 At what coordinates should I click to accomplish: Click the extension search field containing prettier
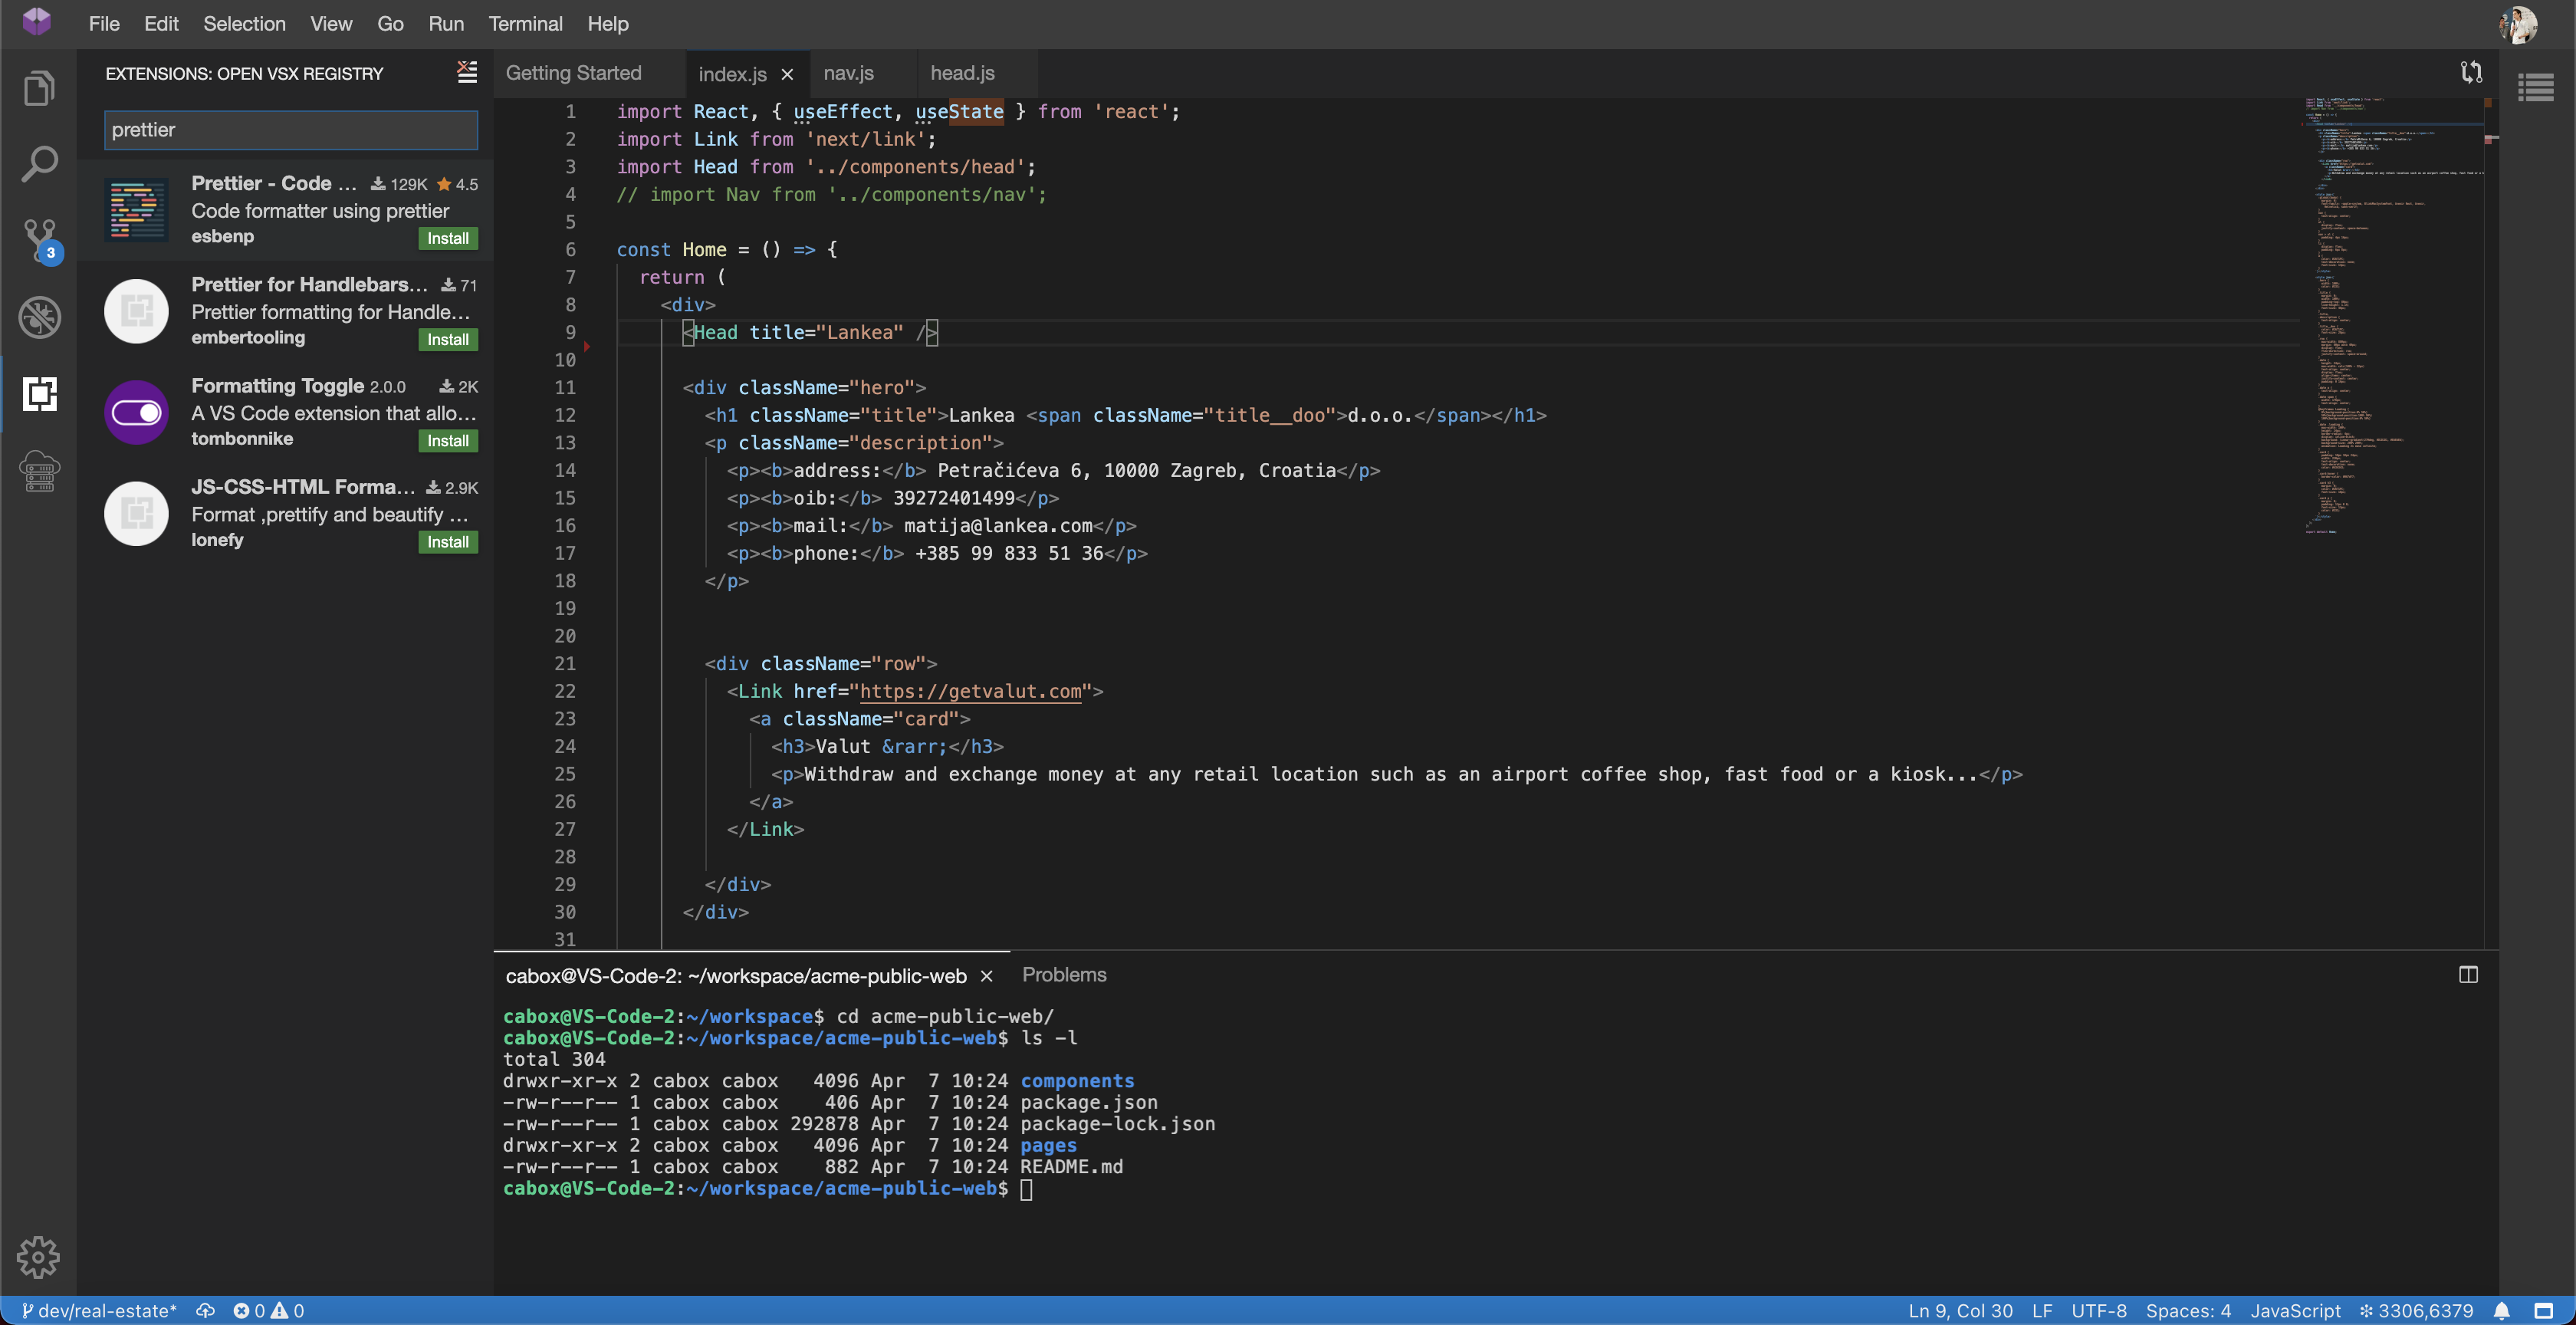click(x=290, y=130)
